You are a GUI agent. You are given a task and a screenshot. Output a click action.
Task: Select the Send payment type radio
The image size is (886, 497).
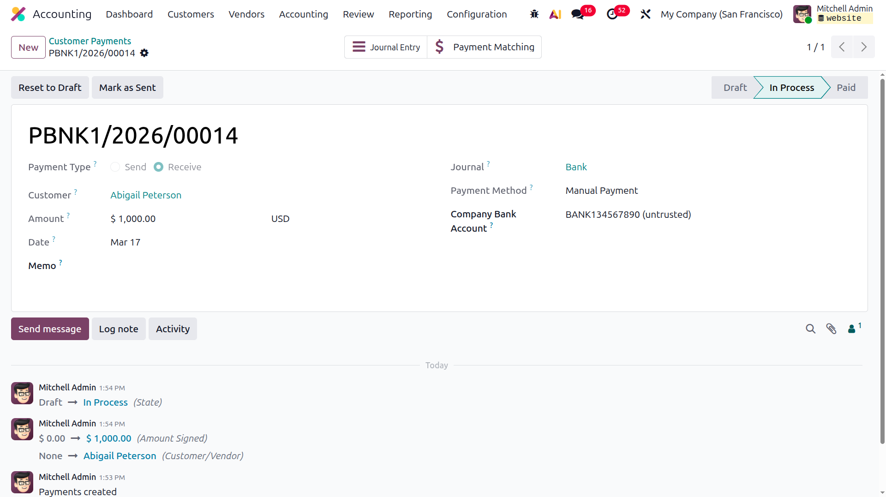[x=115, y=167]
